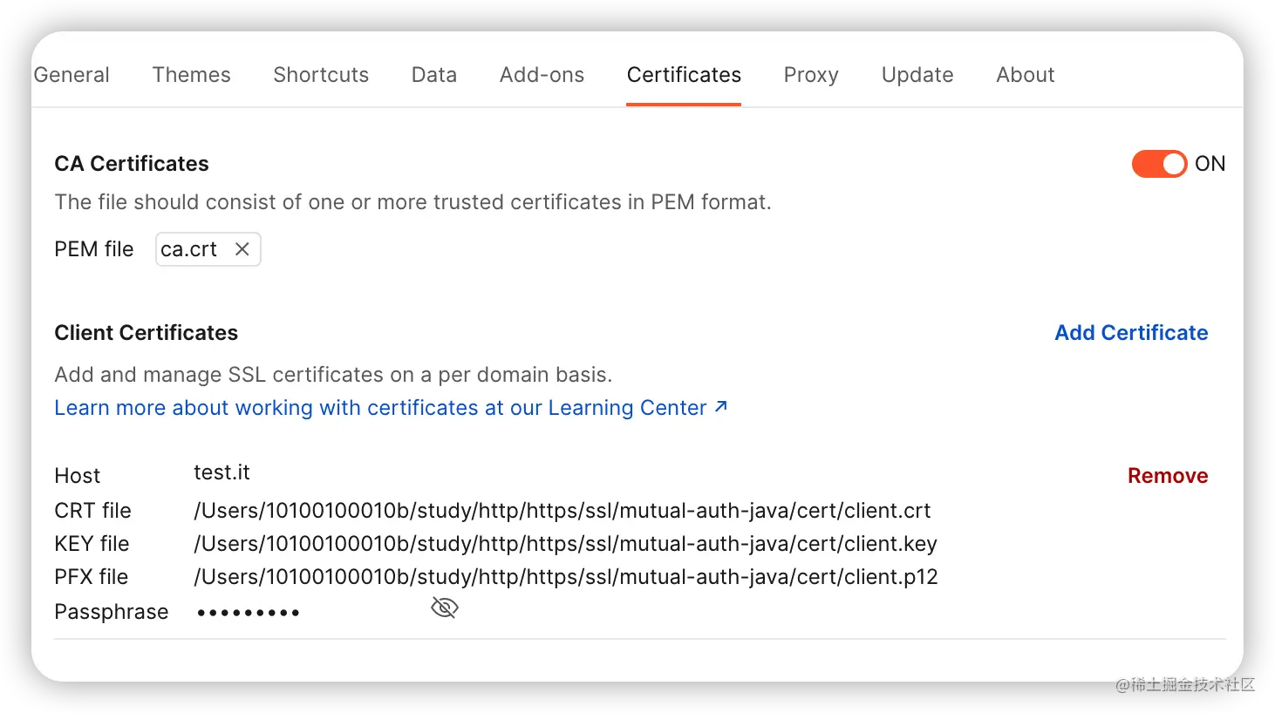The width and height of the screenshot is (1275, 713).
Task: Switch to the Update tab
Action: click(917, 75)
